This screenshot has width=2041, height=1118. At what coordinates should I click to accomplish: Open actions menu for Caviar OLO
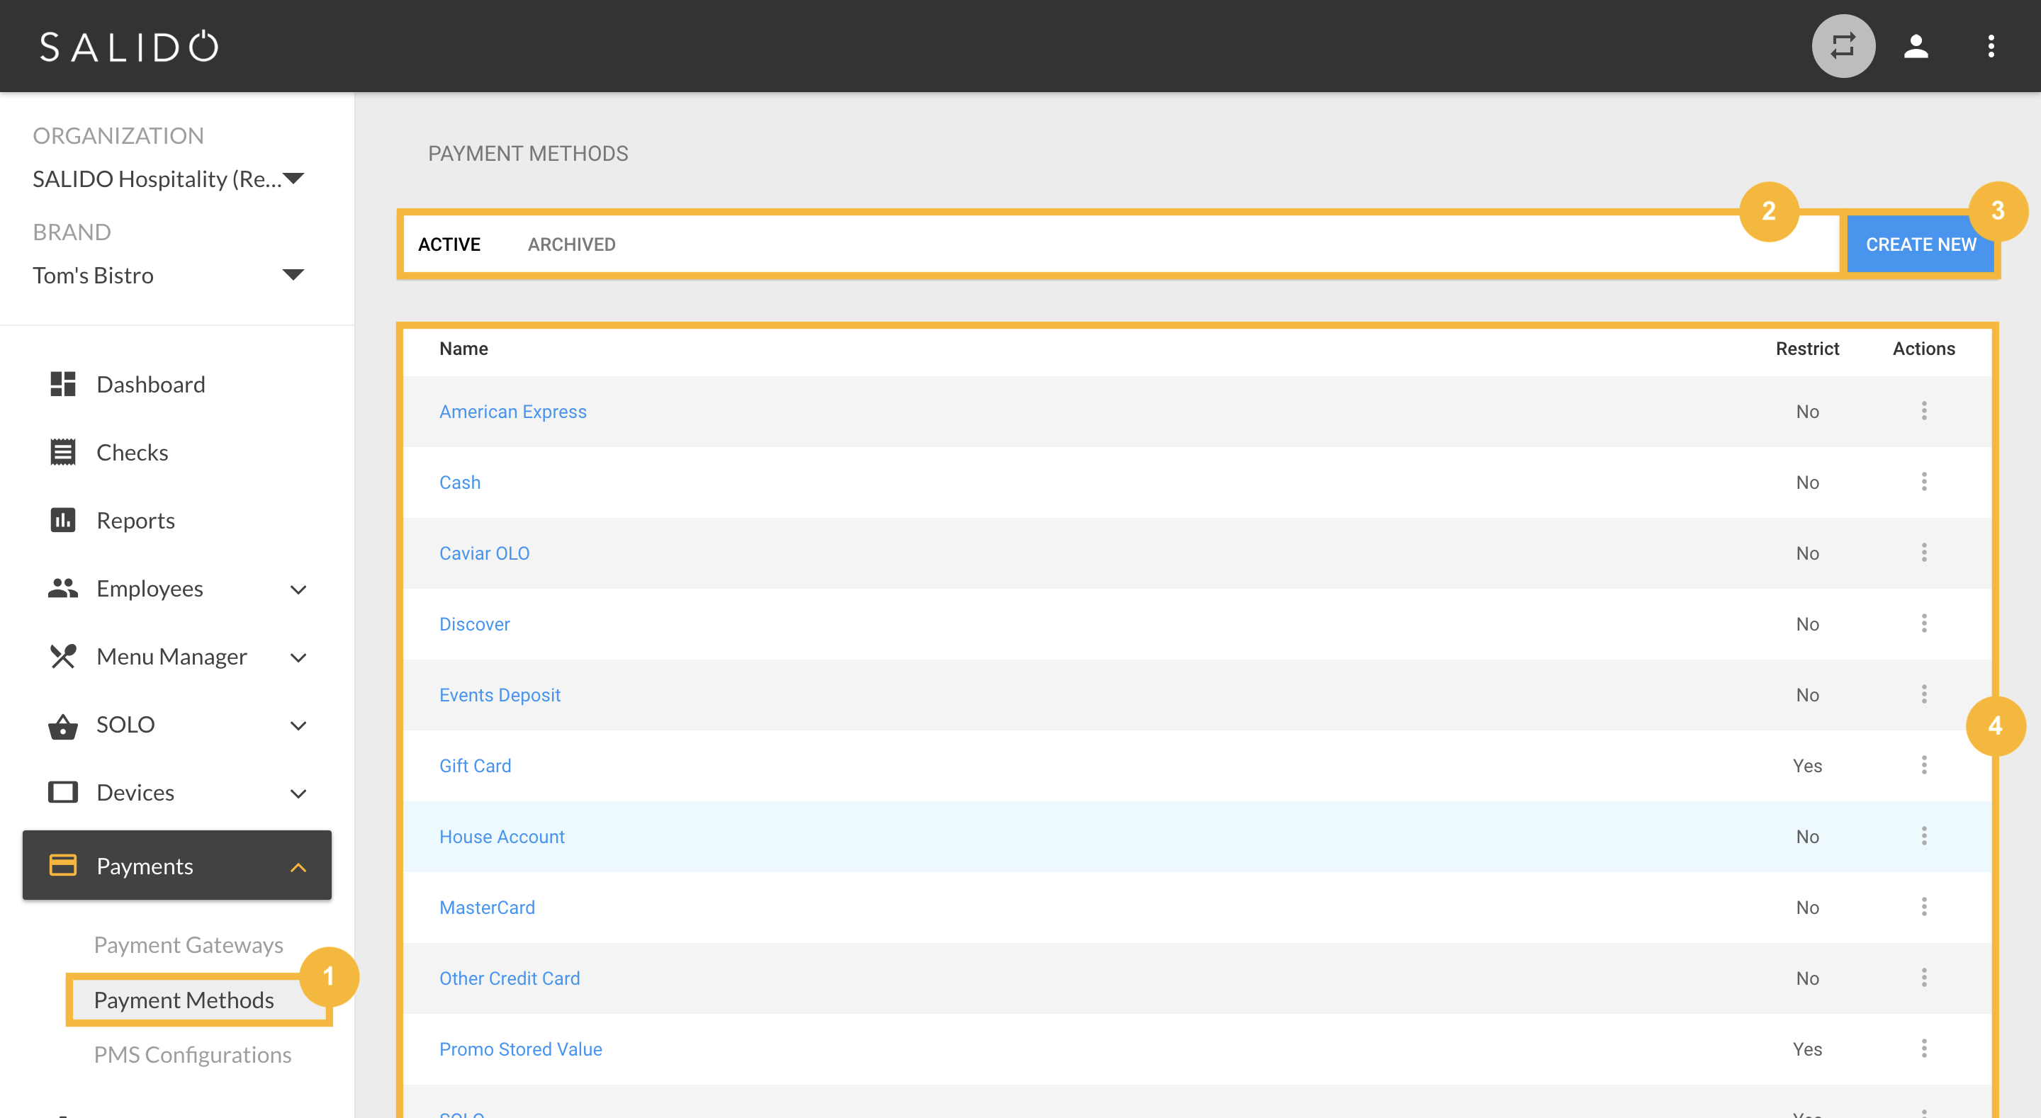coord(1924,553)
